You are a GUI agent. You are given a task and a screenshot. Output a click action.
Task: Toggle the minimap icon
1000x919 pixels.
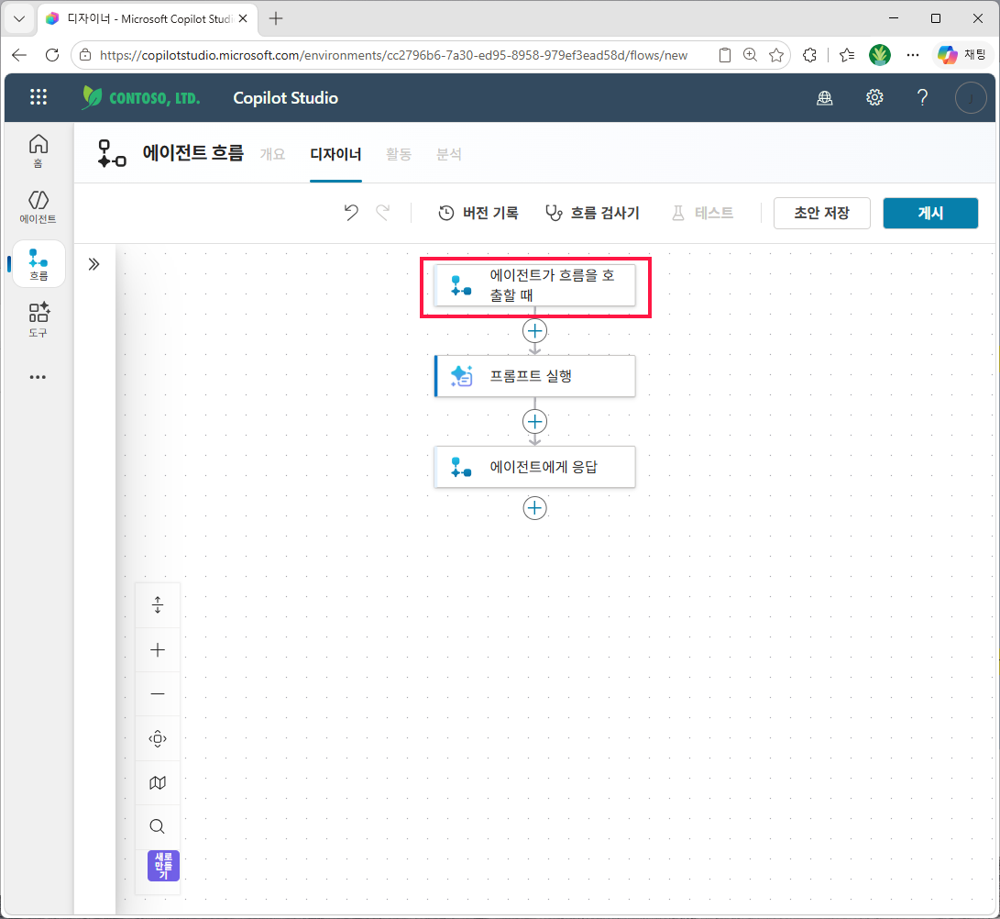(x=158, y=782)
